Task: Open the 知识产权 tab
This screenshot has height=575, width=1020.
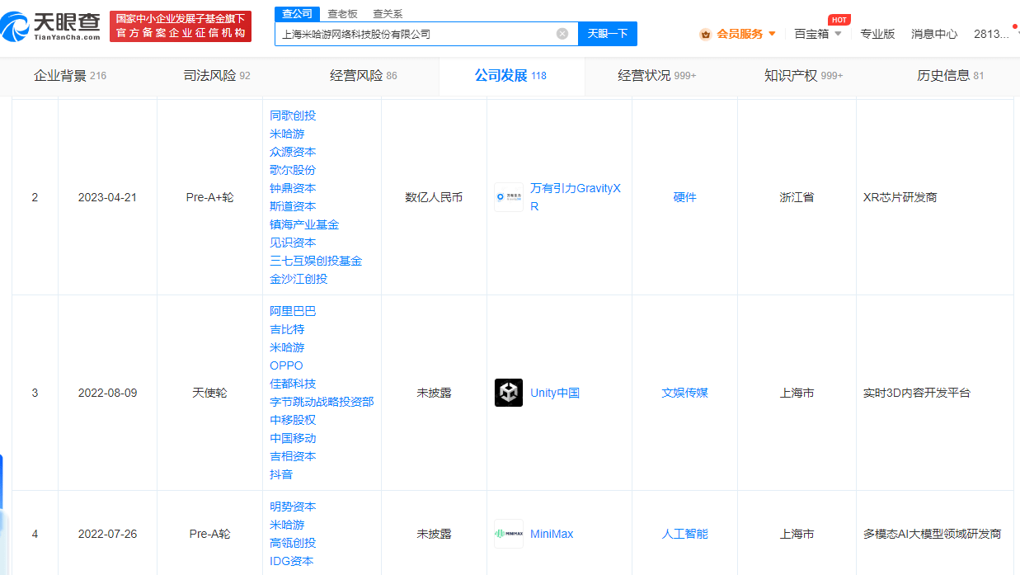Action: tap(803, 76)
